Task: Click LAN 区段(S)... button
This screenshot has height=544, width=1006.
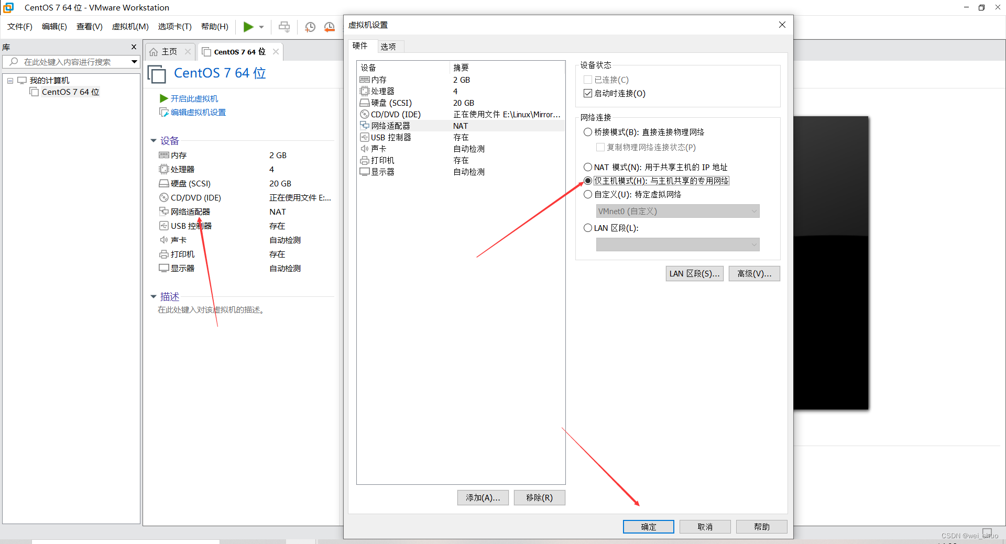Action: (x=694, y=274)
